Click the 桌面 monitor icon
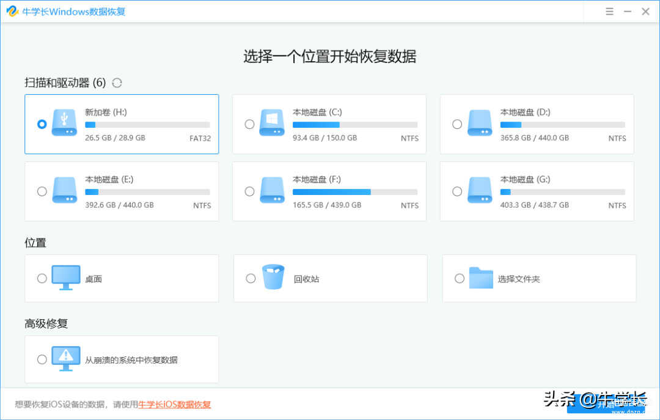The height and width of the screenshot is (420, 660). pyautogui.click(x=65, y=278)
